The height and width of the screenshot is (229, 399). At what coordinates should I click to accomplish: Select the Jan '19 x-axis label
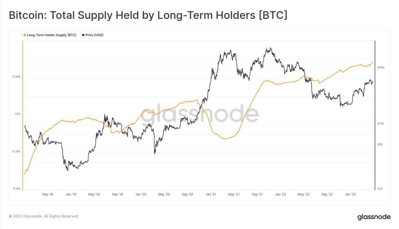71,194
